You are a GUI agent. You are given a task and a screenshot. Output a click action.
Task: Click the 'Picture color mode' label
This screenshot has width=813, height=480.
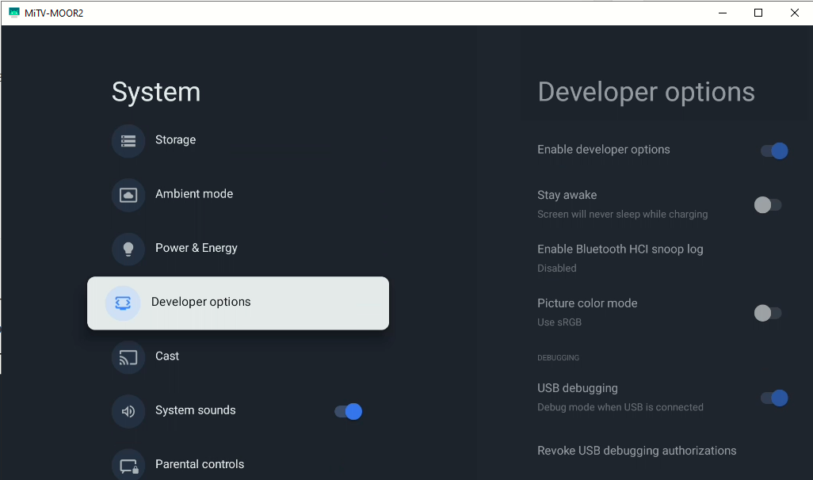[x=587, y=303]
